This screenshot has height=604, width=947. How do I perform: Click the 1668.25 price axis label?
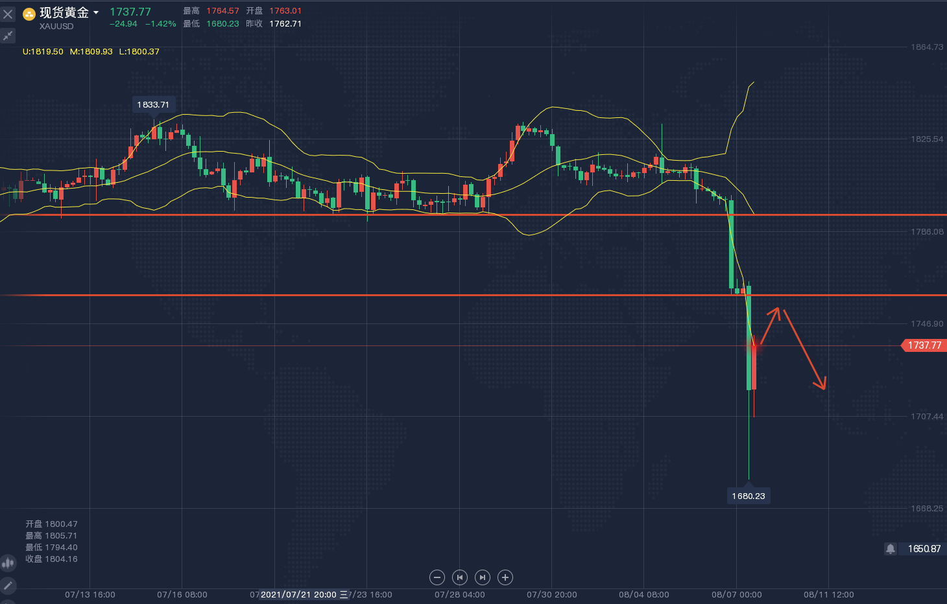tap(927, 509)
